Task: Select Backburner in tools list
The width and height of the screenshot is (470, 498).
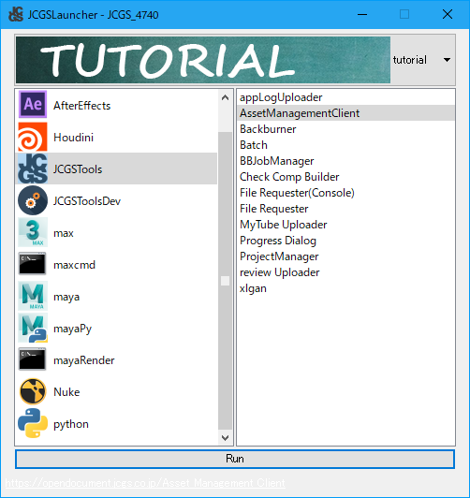Action: [x=345, y=129]
